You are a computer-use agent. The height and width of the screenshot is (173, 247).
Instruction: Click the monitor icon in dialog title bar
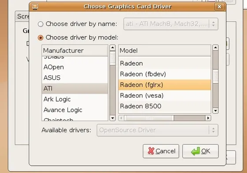pos(35,7)
